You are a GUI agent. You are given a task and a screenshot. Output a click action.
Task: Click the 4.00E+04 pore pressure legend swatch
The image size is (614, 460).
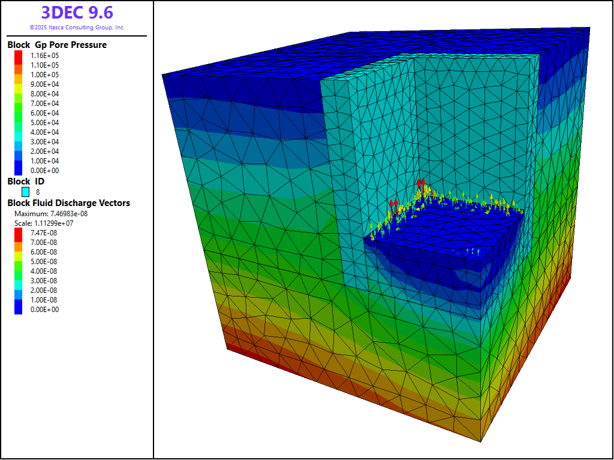[x=19, y=132]
